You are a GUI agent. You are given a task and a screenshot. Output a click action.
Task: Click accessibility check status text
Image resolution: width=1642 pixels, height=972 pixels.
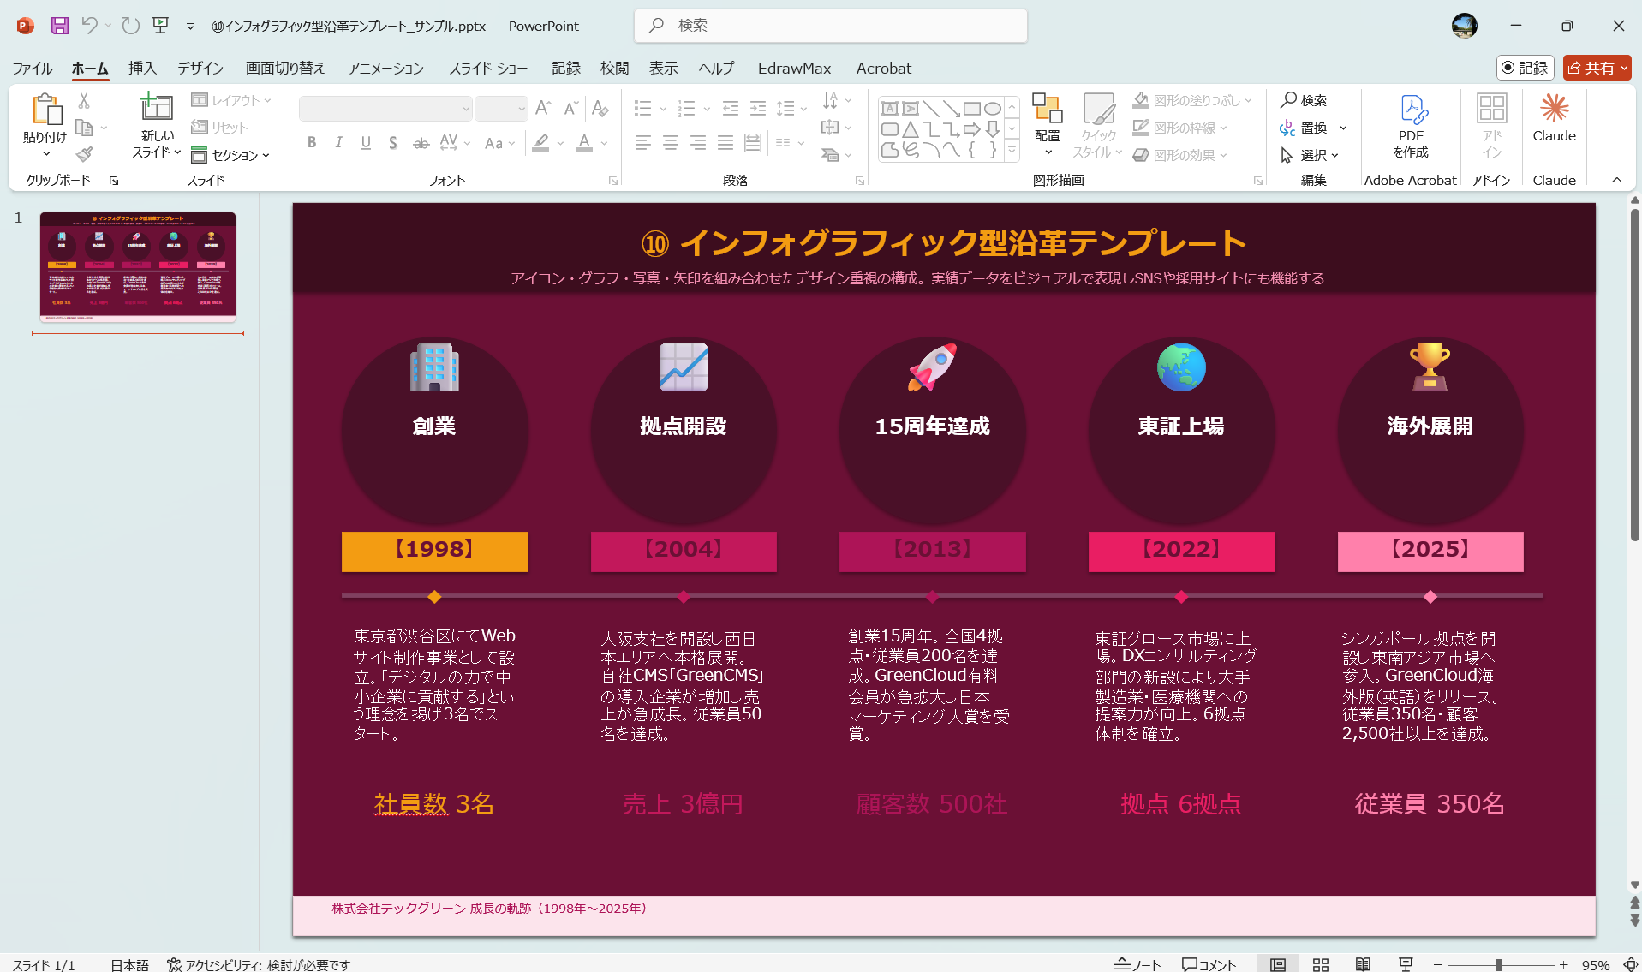(x=259, y=964)
